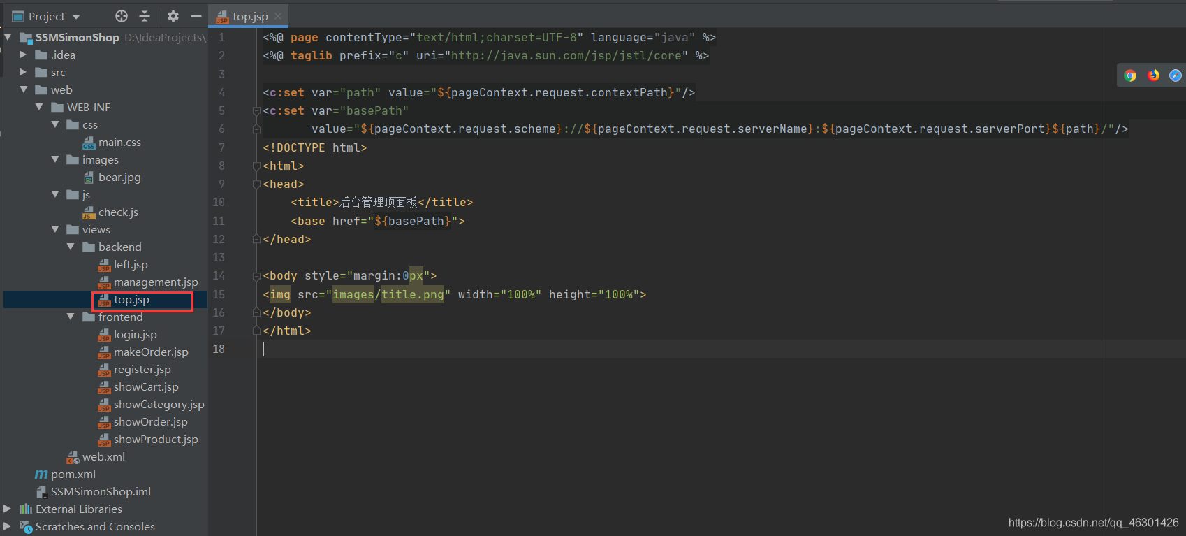Collapse the backend folder
The height and width of the screenshot is (536, 1186).
point(71,247)
